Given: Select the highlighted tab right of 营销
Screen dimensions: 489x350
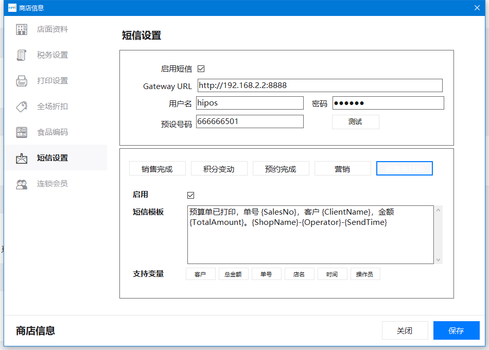Looking at the screenshot, I should click(x=405, y=168).
